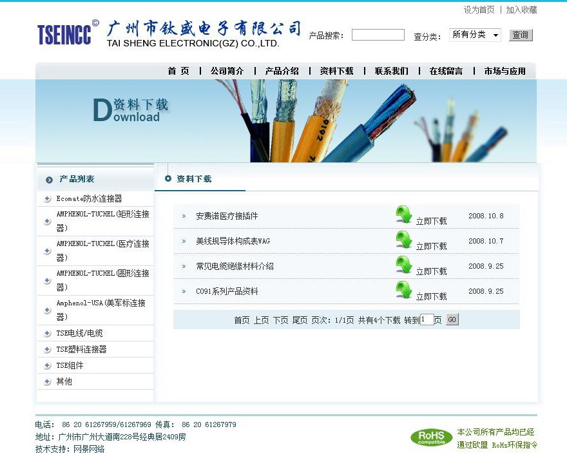Screen dimensions: 567x458
Task: Click the TSEINCC company logo
Action: 68,33
